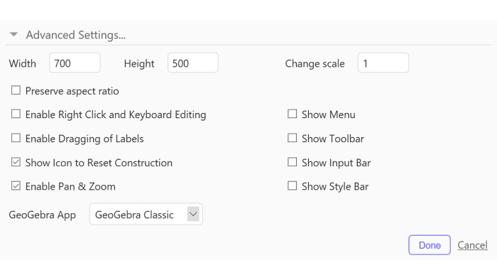This screenshot has width=497, height=280.
Task: Enable Right Click and Keyboard Editing
Action: (16, 114)
